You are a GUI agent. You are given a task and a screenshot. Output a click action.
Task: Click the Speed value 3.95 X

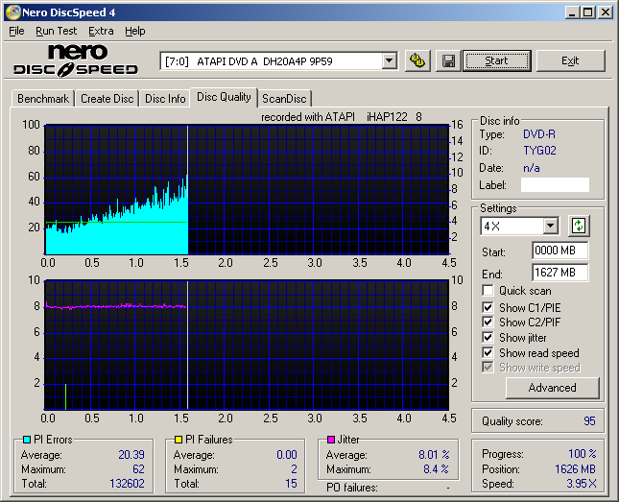[582, 484]
